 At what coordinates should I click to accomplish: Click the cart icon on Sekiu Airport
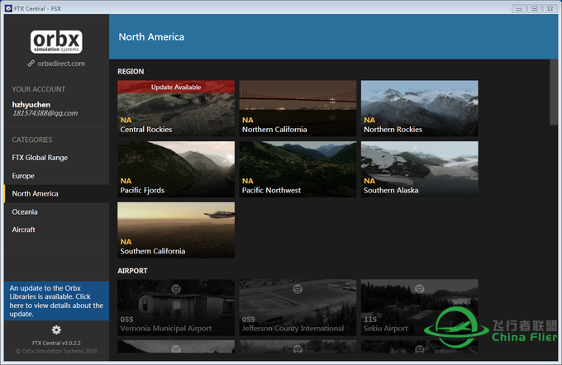[x=420, y=288]
